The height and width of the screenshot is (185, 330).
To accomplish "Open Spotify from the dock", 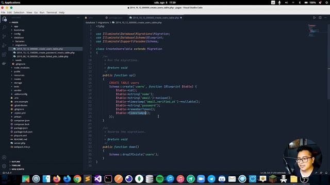I will (x=160, y=179).
